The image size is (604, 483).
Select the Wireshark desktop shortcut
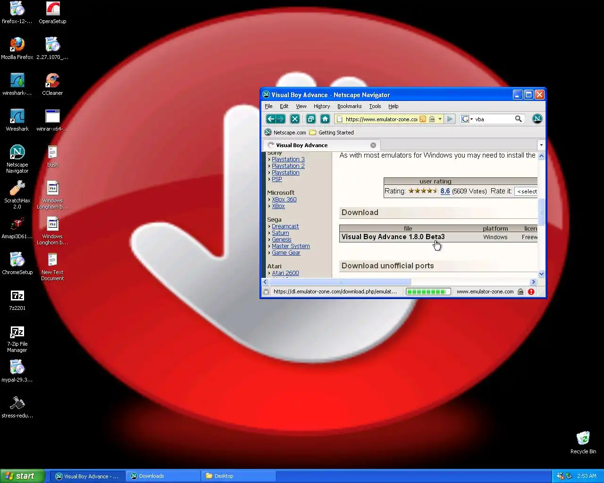pyautogui.click(x=17, y=120)
